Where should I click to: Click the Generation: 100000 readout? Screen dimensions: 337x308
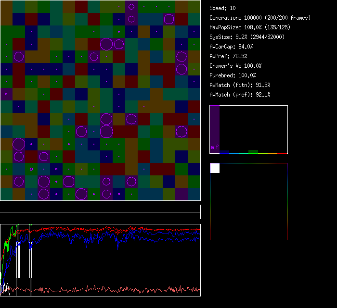click(260, 18)
